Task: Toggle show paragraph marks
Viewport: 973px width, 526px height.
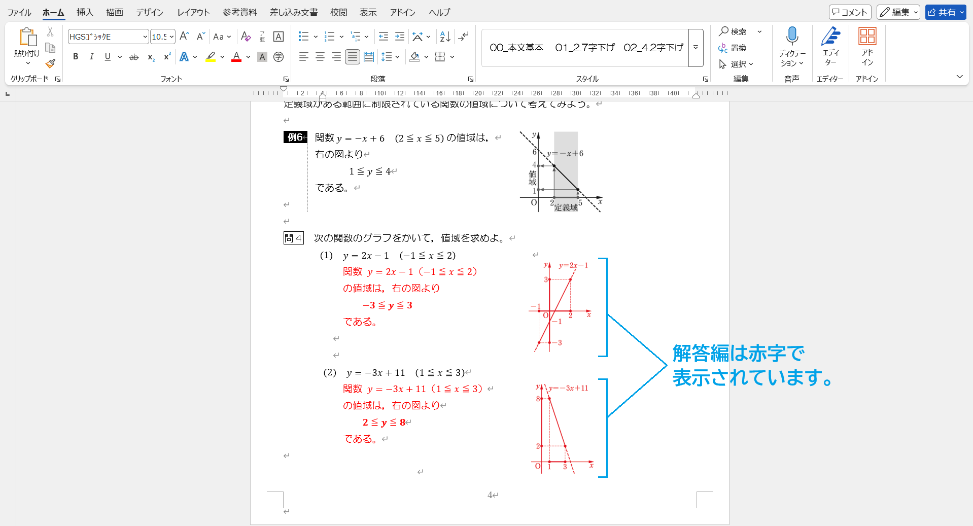Action: pos(463,37)
